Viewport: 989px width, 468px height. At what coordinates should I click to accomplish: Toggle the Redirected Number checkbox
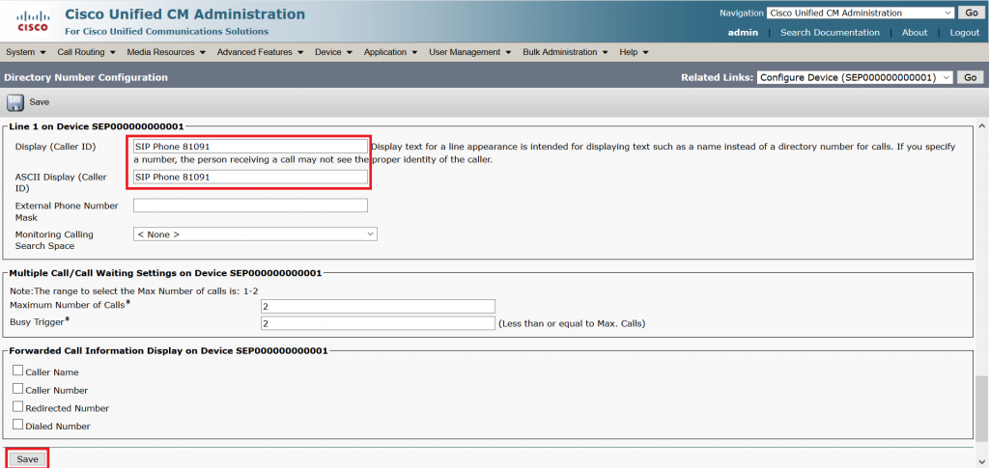[18, 407]
